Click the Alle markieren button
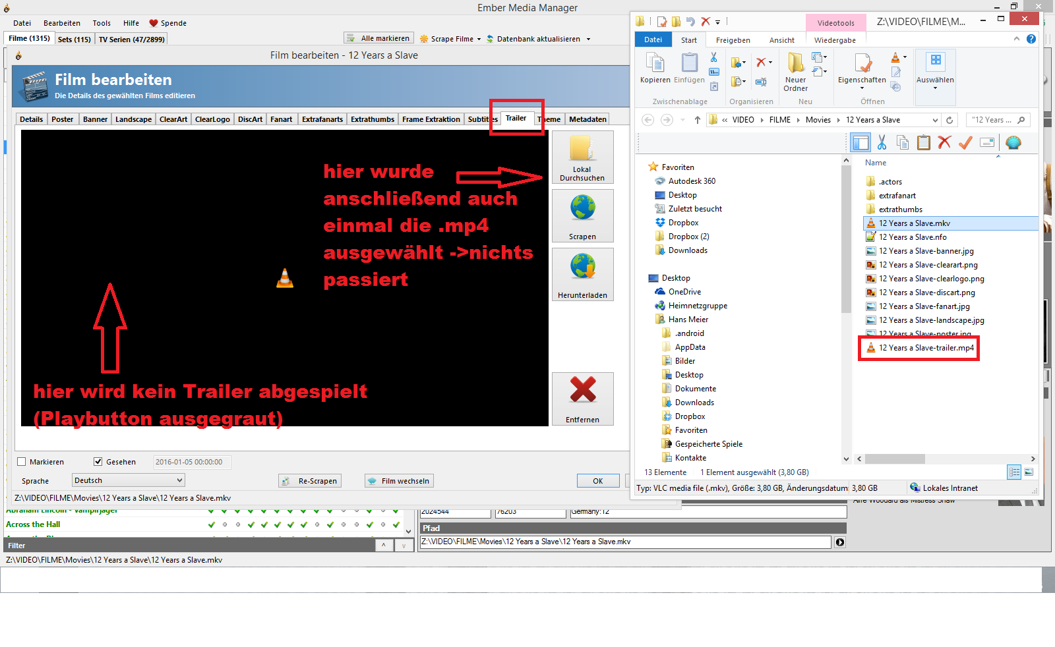This screenshot has width=1055, height=647. coord(378,38)
